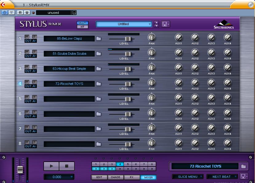Mute part 1 with M button

click(x=27, y=36)
